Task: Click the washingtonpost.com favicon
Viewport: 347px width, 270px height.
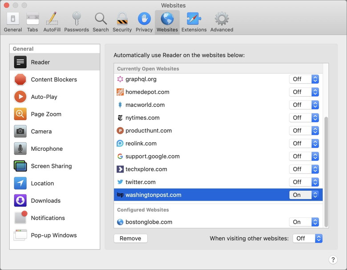Action: coord(120,195)
